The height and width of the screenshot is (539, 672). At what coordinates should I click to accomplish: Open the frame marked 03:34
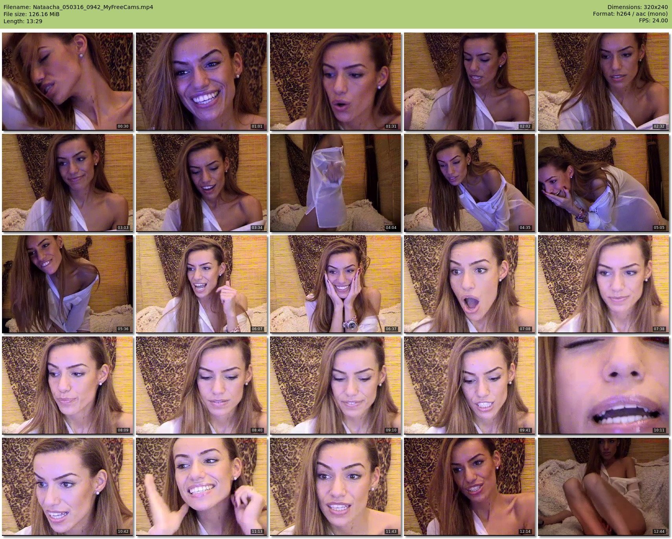click(x=201, y=183)
